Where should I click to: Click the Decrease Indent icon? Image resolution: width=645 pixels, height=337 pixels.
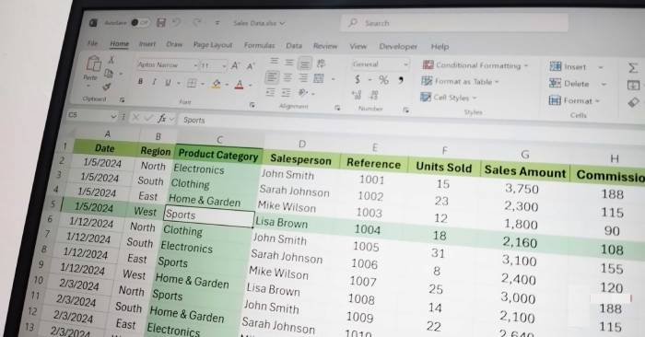(x=270, y=92)
